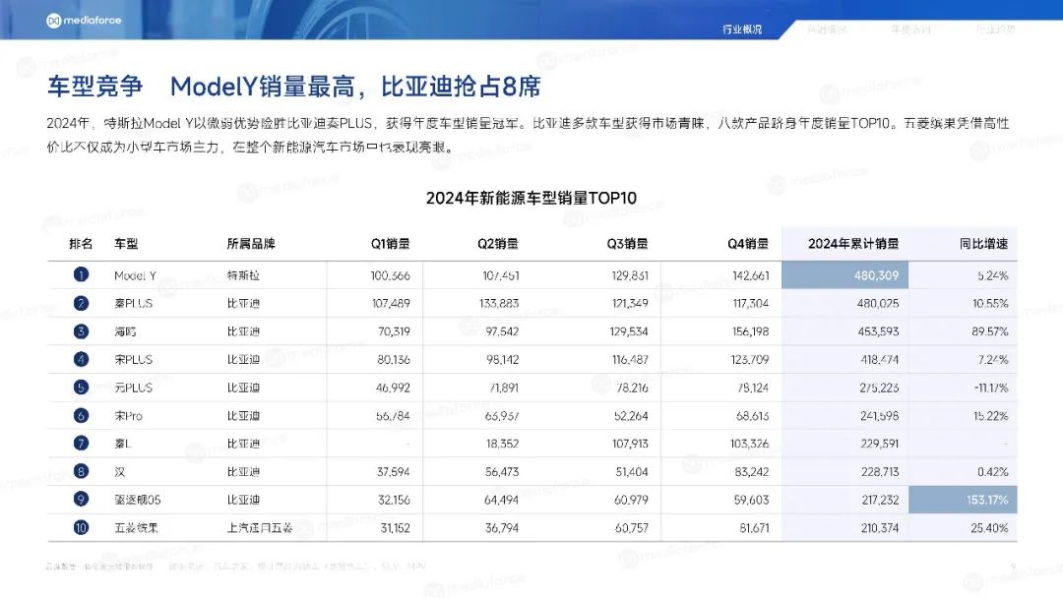Select the highlighted 480,309 cell

[844, 275]
